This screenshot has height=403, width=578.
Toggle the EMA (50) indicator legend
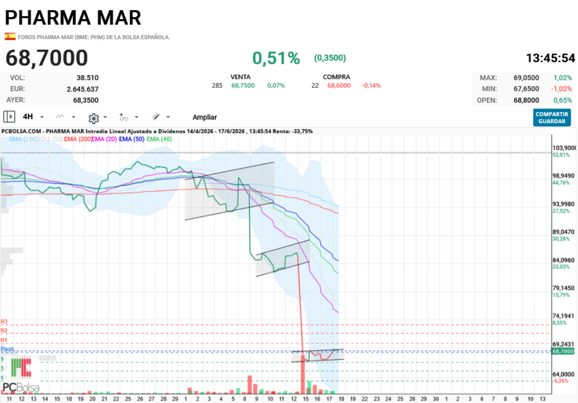pos(132,139)
